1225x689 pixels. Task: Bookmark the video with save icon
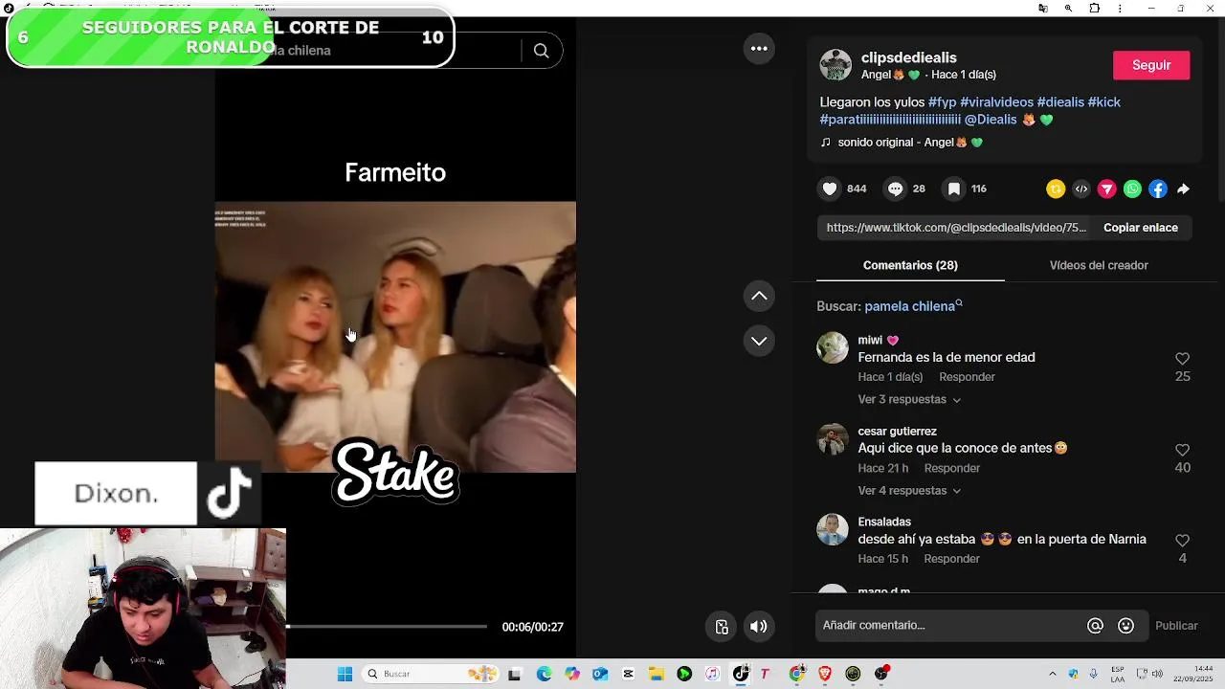(x=954, y=189)
